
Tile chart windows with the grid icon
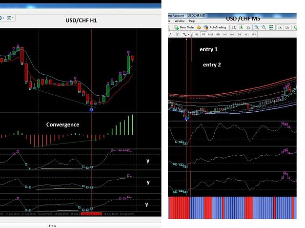click(x=271, y=27)
